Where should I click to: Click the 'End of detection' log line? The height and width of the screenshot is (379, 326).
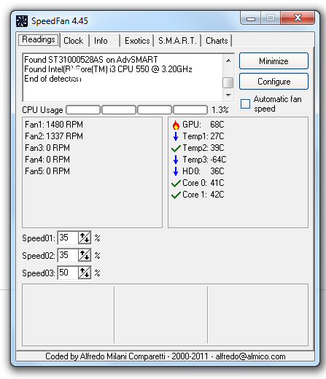[x=53, y=79]
